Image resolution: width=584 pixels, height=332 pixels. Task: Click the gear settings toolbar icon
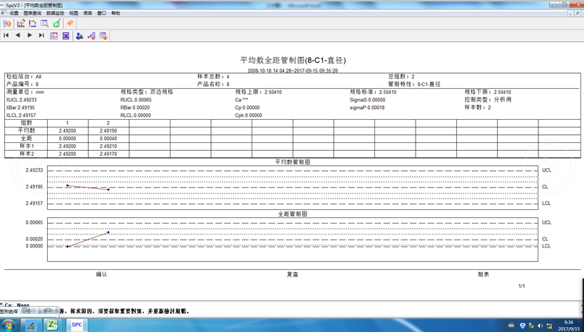[7, 24]
